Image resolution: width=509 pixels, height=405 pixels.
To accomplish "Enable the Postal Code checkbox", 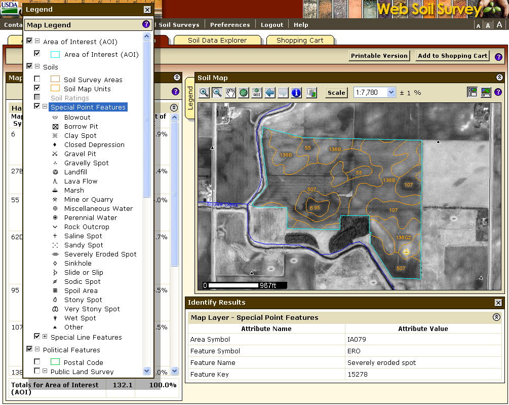I will (x=37, y=361).
